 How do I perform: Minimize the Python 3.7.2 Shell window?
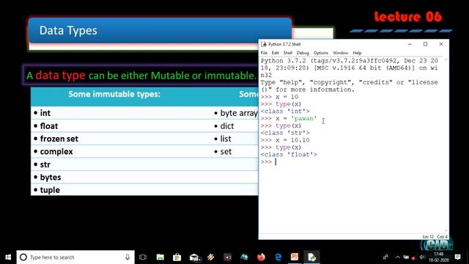coord(410,44)
